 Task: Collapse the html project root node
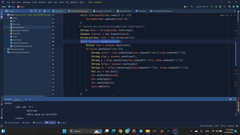pyautogui.click(x=5, y=15)
